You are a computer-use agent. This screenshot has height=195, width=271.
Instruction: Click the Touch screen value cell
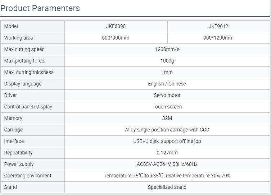pos(167,107)
